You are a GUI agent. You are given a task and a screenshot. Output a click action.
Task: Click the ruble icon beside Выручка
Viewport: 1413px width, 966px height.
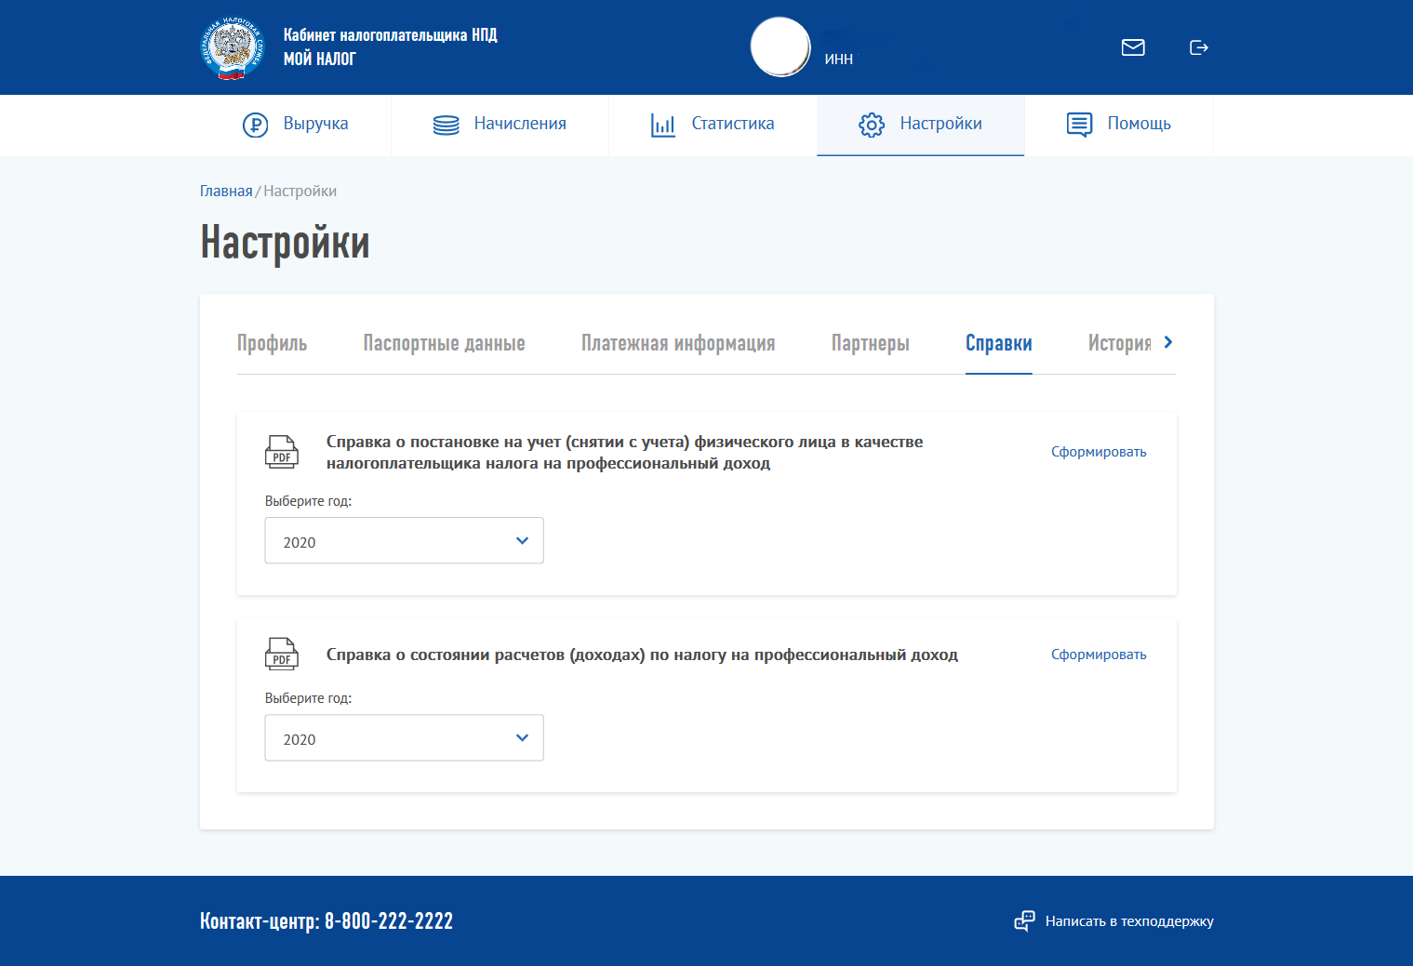(255, 125)
